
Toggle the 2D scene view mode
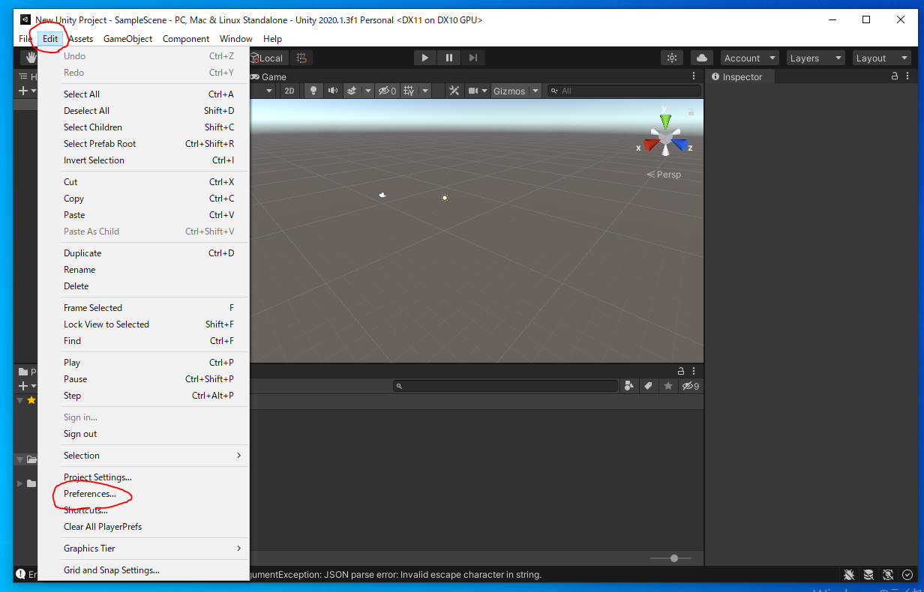coord(289,91)
